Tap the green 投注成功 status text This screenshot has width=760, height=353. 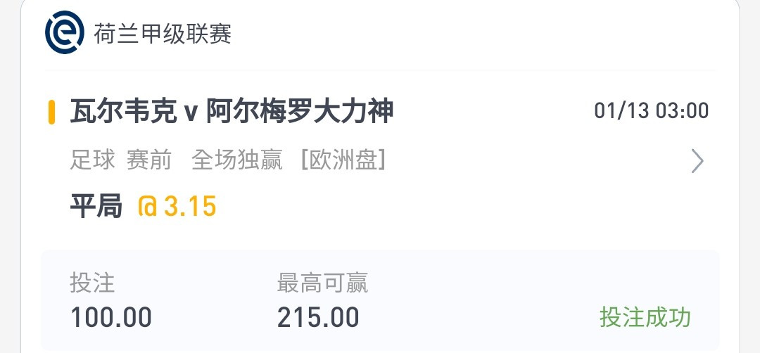coord(645,318)
